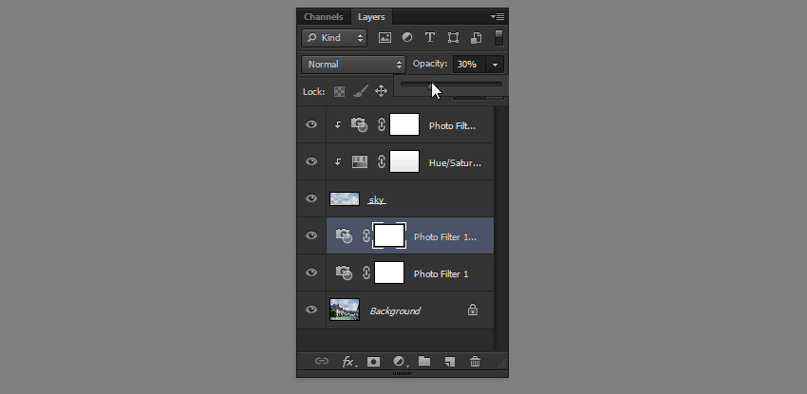Filter for shape layers
Viewport: 807px width, 394px height.
(453, 38)
